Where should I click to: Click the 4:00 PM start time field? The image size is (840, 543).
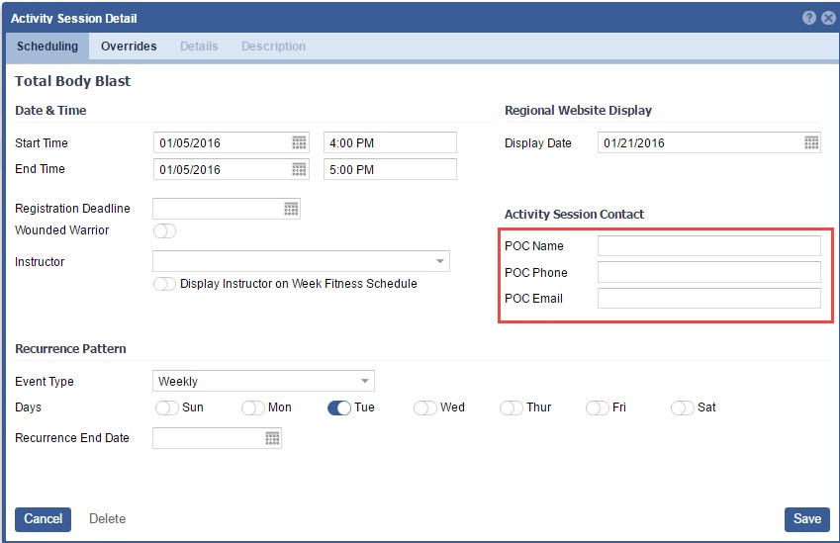[390, 143]
